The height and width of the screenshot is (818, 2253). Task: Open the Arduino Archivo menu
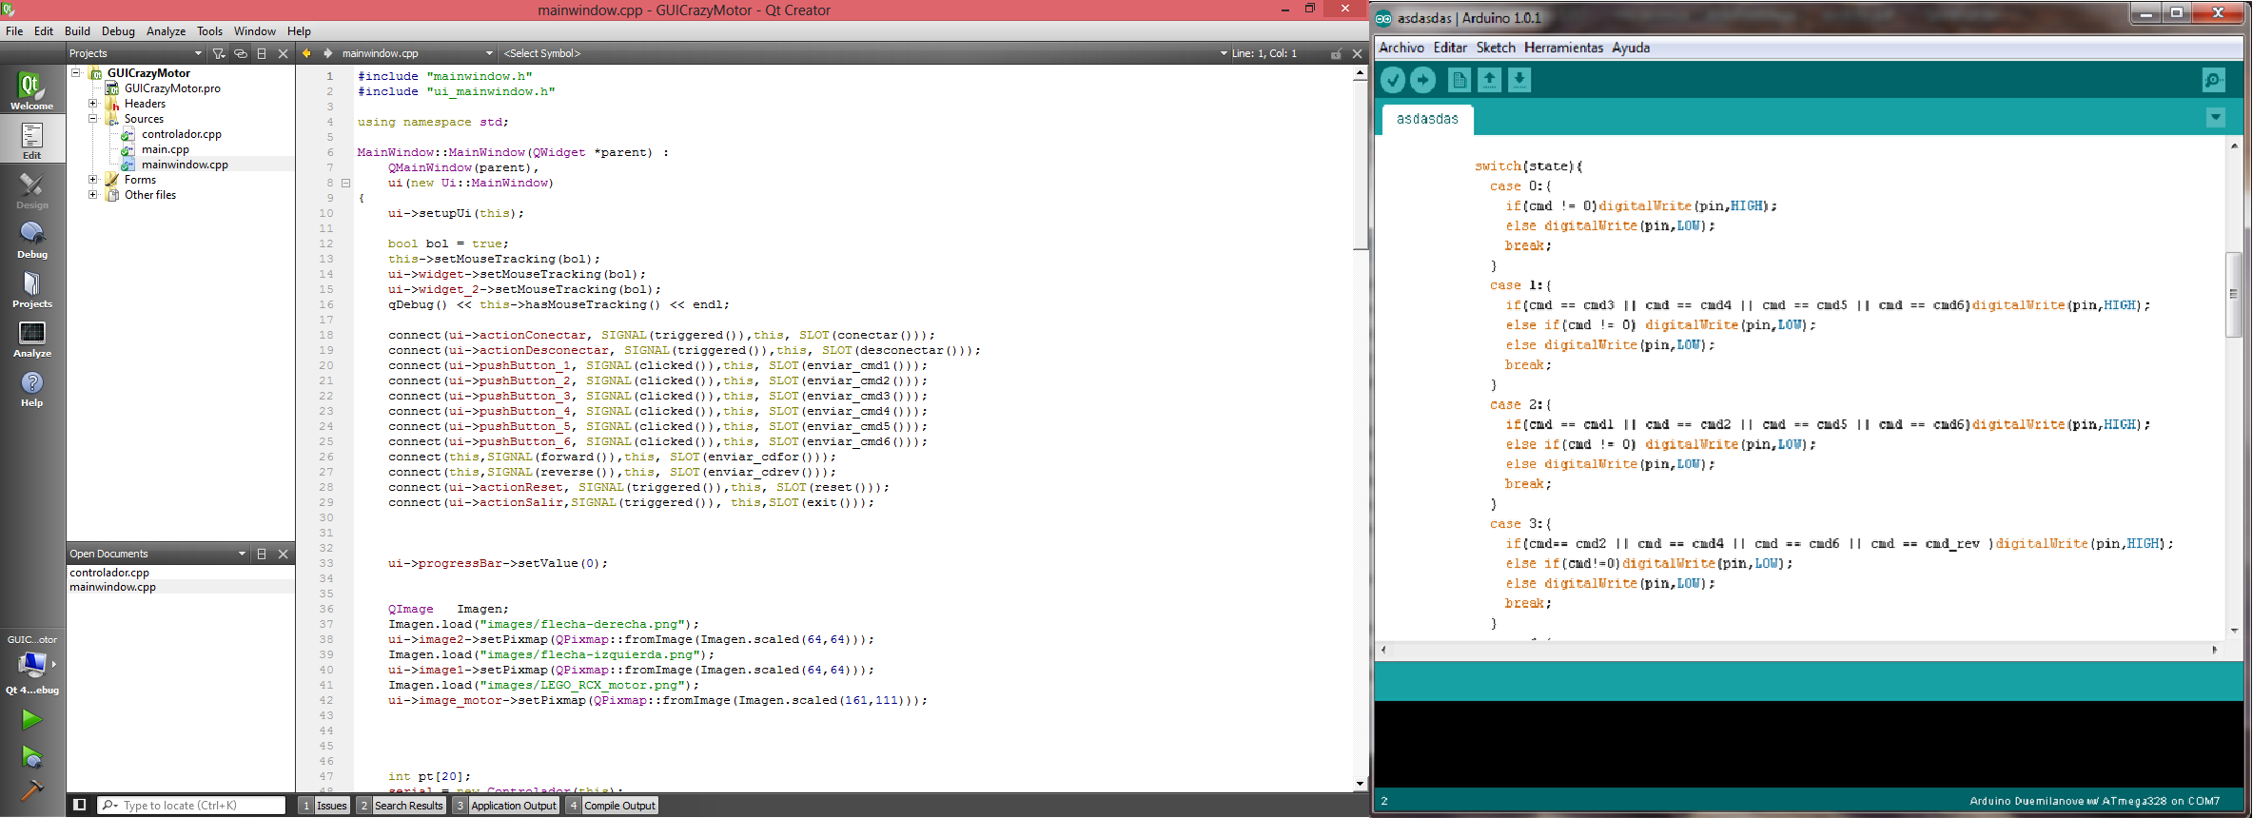(x=1401, y=48)
